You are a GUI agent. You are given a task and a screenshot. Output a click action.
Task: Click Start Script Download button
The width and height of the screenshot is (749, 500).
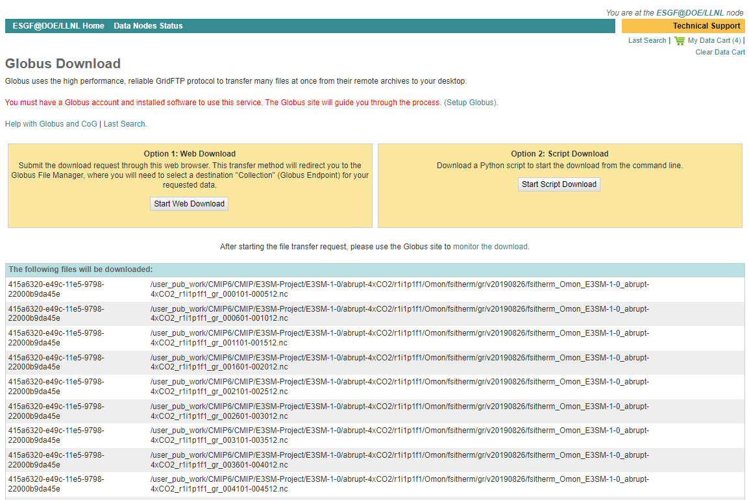coord(559,184)
